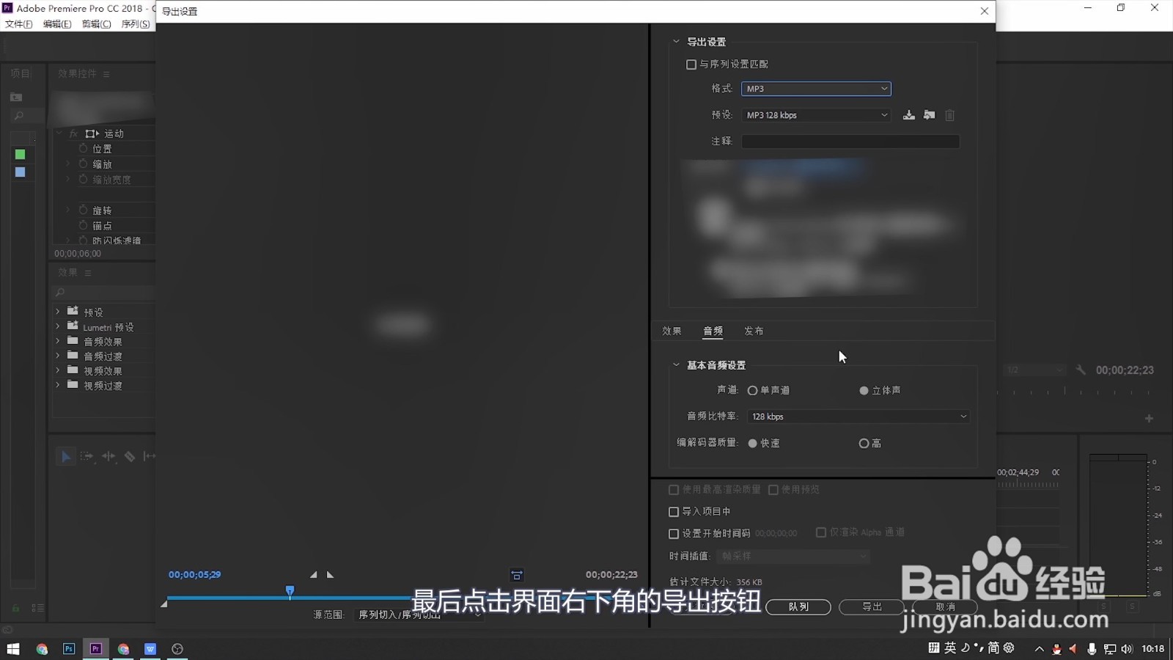Click the set In point marker above timeline
Image resolution: width=1173 pixels, height=660 pixels.
[x=313, y=575]
